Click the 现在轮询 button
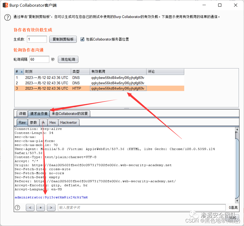The width and height of the screenshot is (244, 226). (x=68, y=59)
